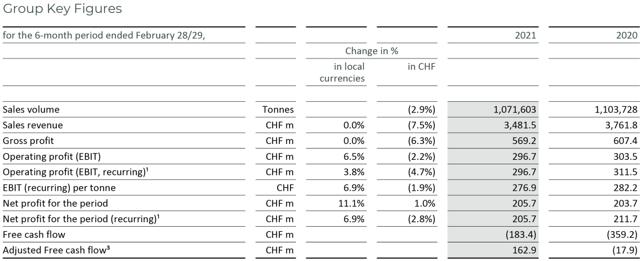The width and height of the screenshot is (642, 261).
Task: Click the 'in CHF' subheader
Action: (x=418, y=67)
